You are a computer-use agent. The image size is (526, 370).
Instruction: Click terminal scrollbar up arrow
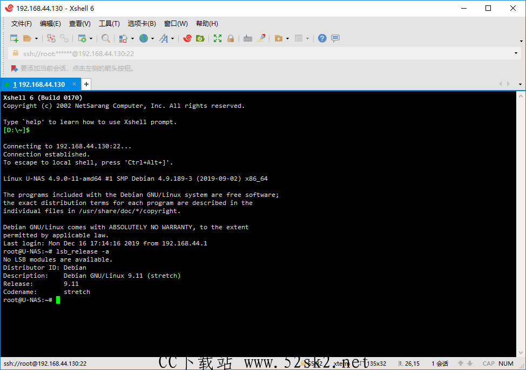click(521, 96)
